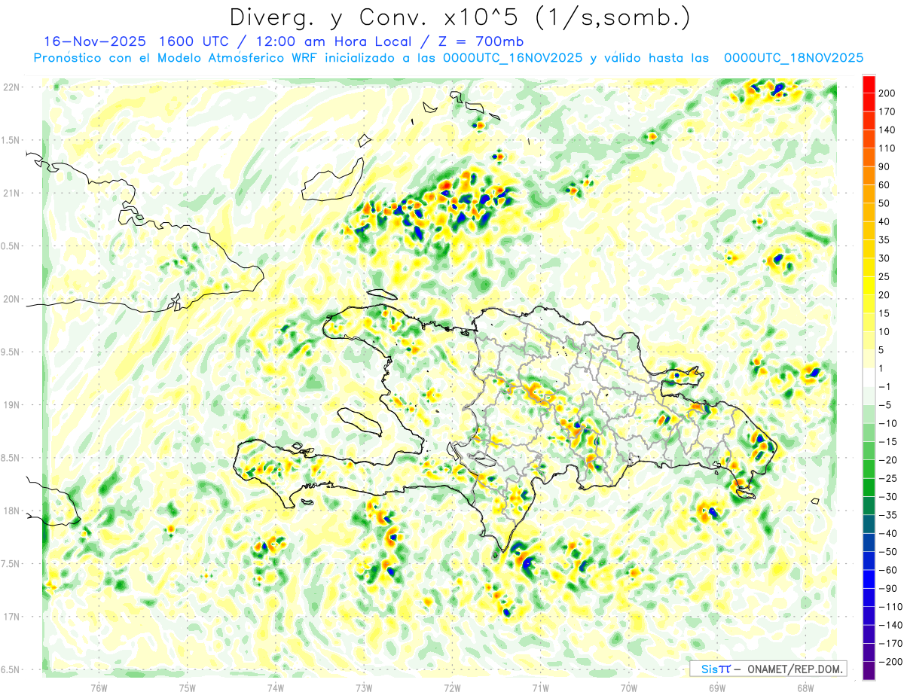Screen dimensions: 904x698
Task: Click the 21N latitude label
Action: pyautogui.click(x=11, y=193)
